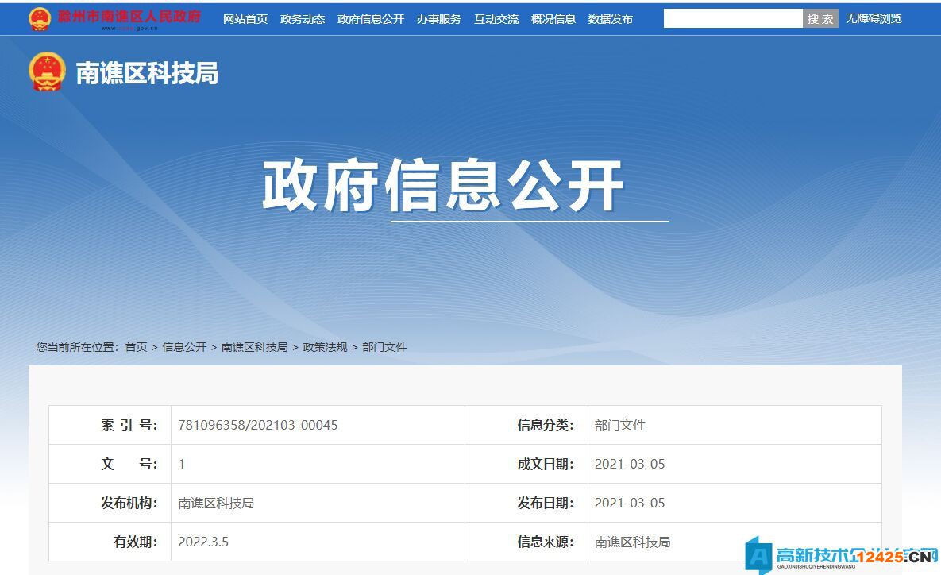Click the 搜索 search button
This screenshot has height=575, width=941.
coord(820,18)
